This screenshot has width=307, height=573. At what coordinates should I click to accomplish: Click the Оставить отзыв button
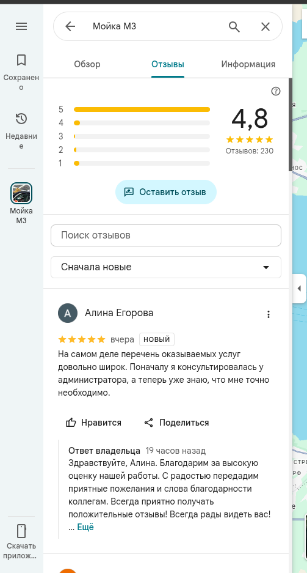click(x=166, y=192)
